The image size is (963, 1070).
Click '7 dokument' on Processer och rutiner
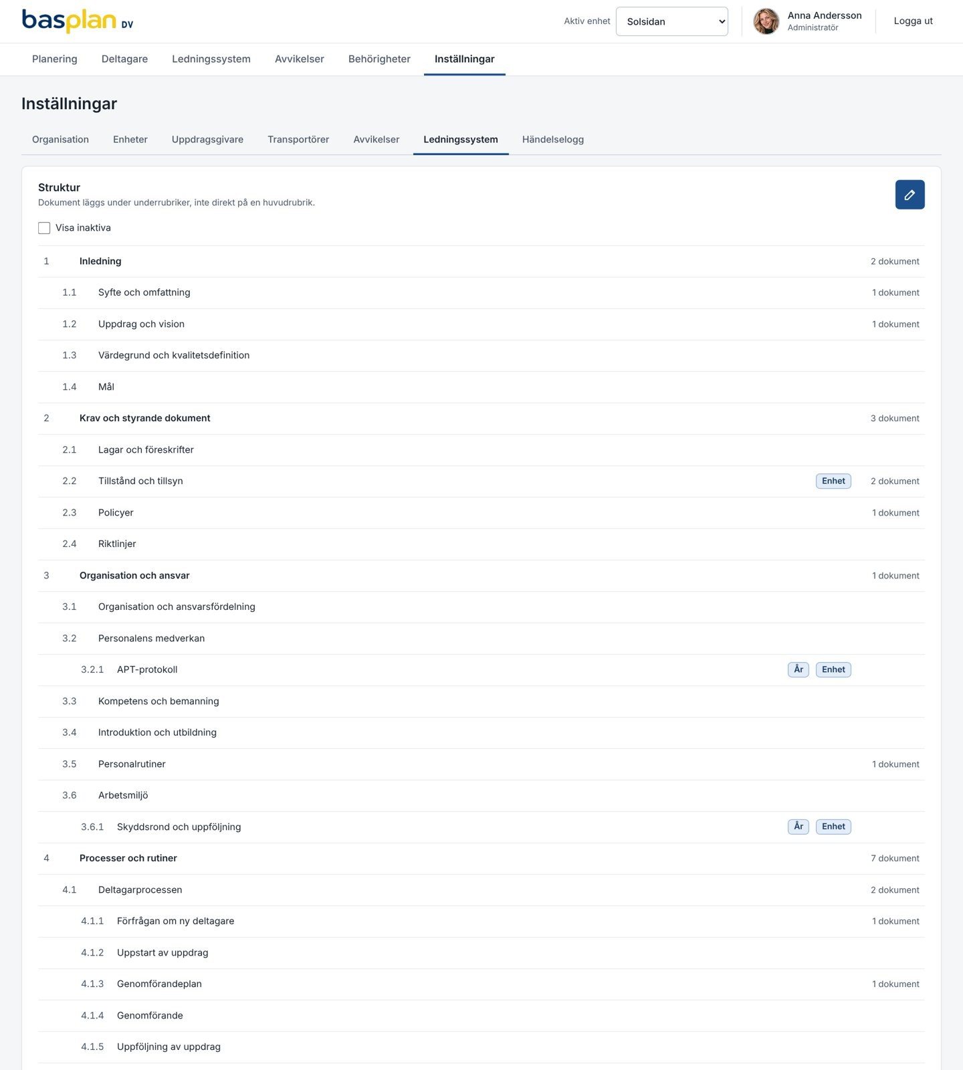click(895, 859)
